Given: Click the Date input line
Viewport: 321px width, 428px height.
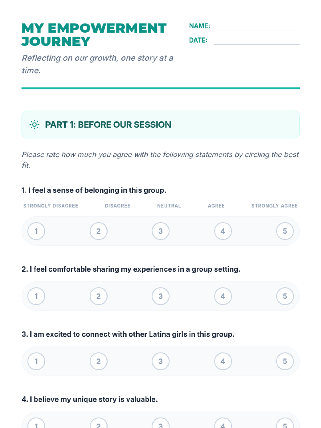Looking at the screenshot, I should pos(257,41).
